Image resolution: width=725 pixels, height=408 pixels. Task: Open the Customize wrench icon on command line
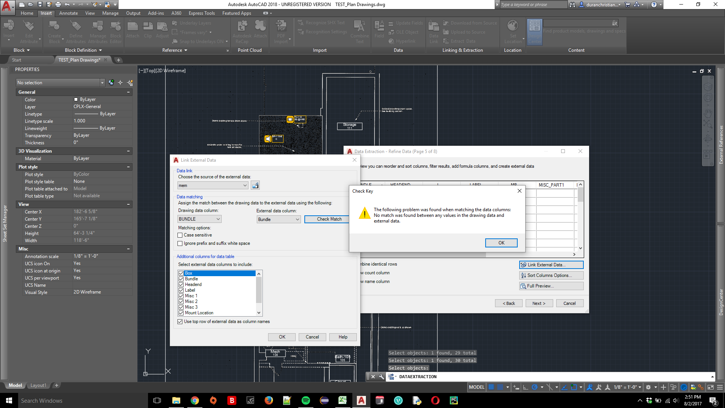[x=381, y=377]
